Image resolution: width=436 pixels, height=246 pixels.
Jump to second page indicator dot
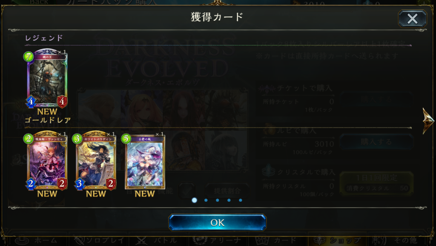click(206, 200)
